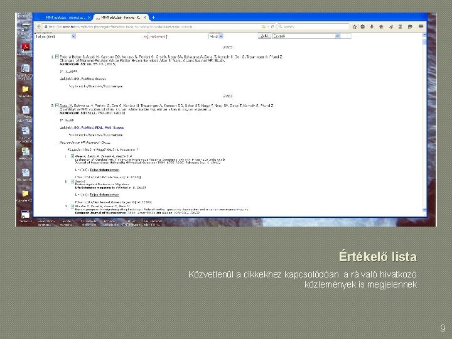This screenshot has width=452, height=339.
Task: Click the Neuroscience MR Research Group text
Action: pos(85,143)
